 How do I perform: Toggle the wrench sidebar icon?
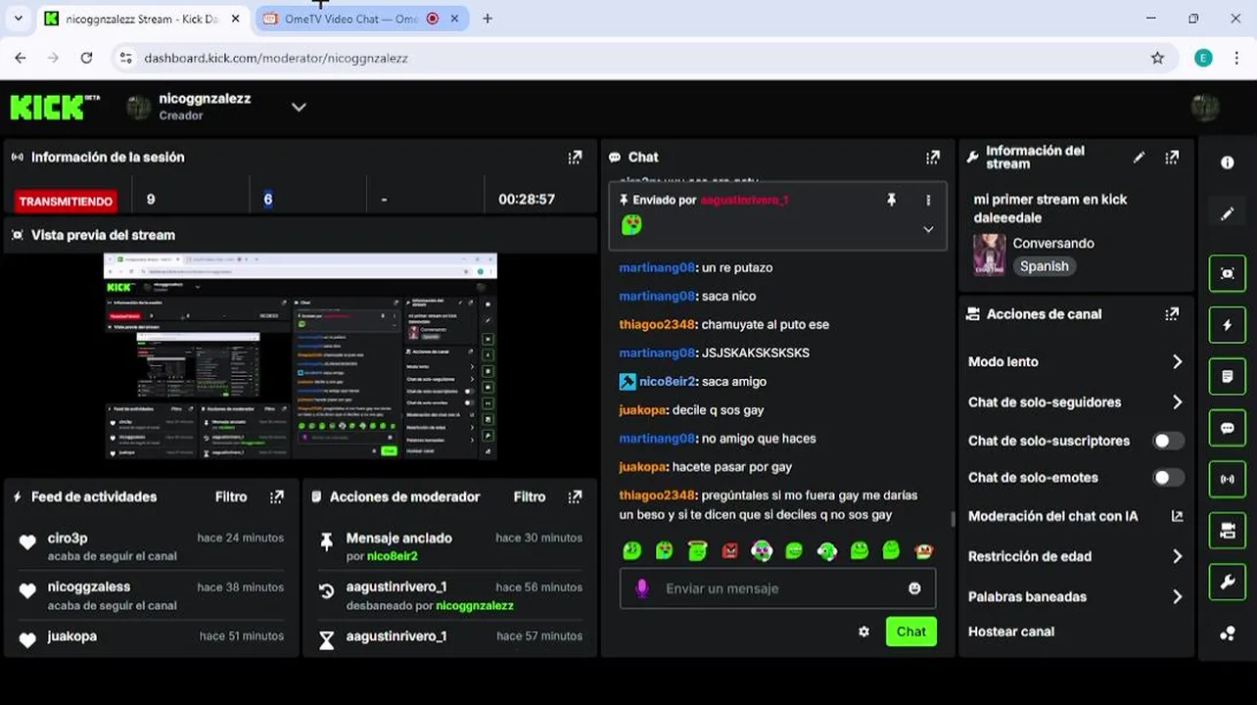pyautogui.click(x=1228, y=582)
